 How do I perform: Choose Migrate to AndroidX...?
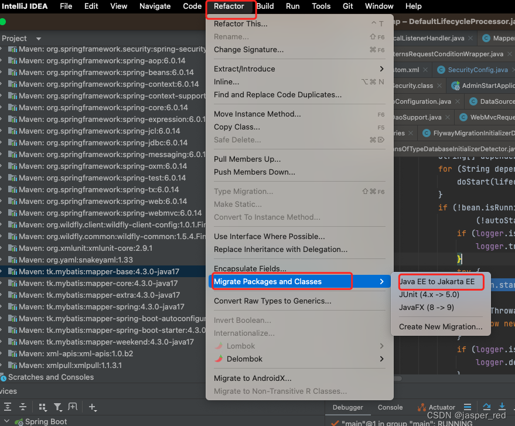coord(299,378)
